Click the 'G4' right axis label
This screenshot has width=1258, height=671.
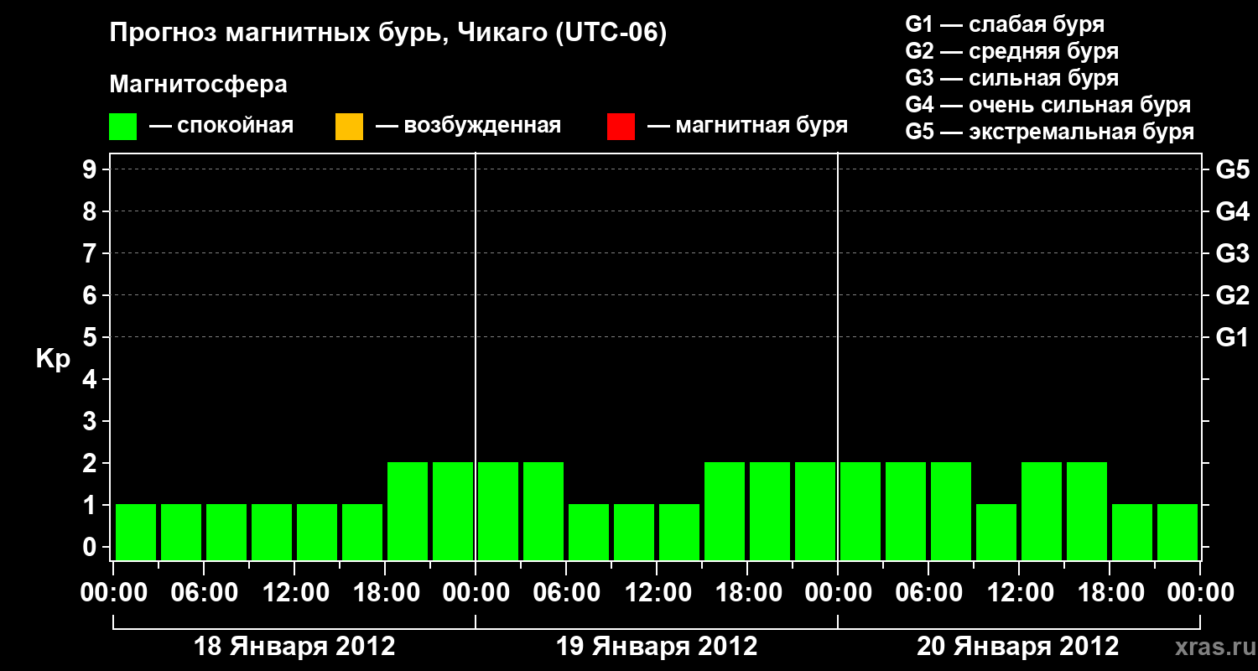pos(1233,211)
